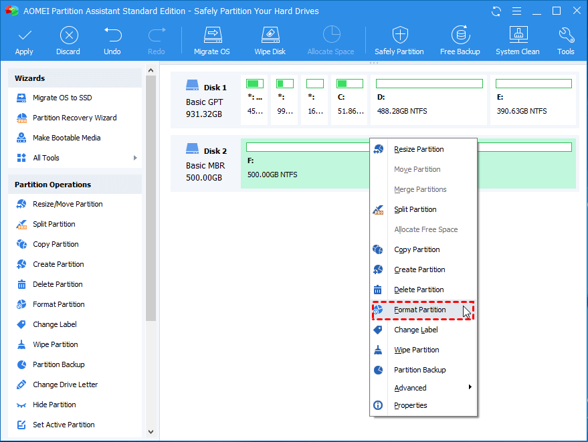The height and width of the screenshot is (442, 588).
Task: Open the Tools wrench icon
Action: [566, 40]
